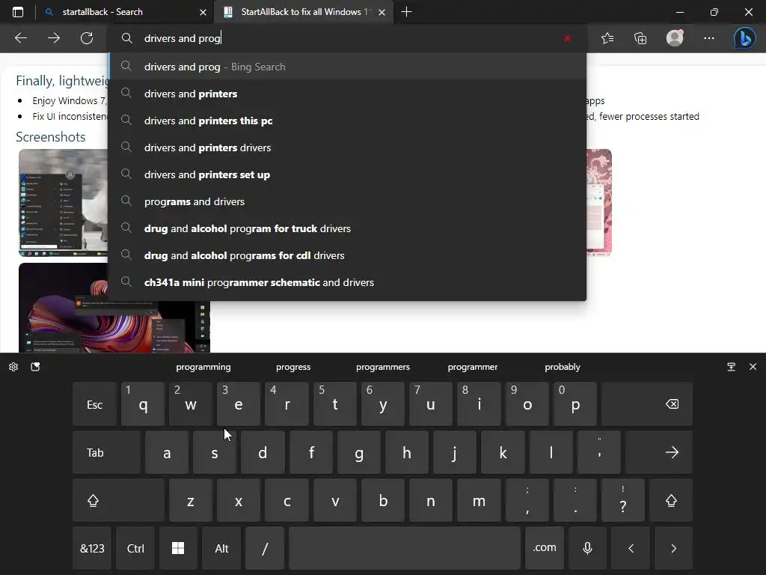766x575 pixels.
Task: Tap the letter m key
Action: [479, 500]
